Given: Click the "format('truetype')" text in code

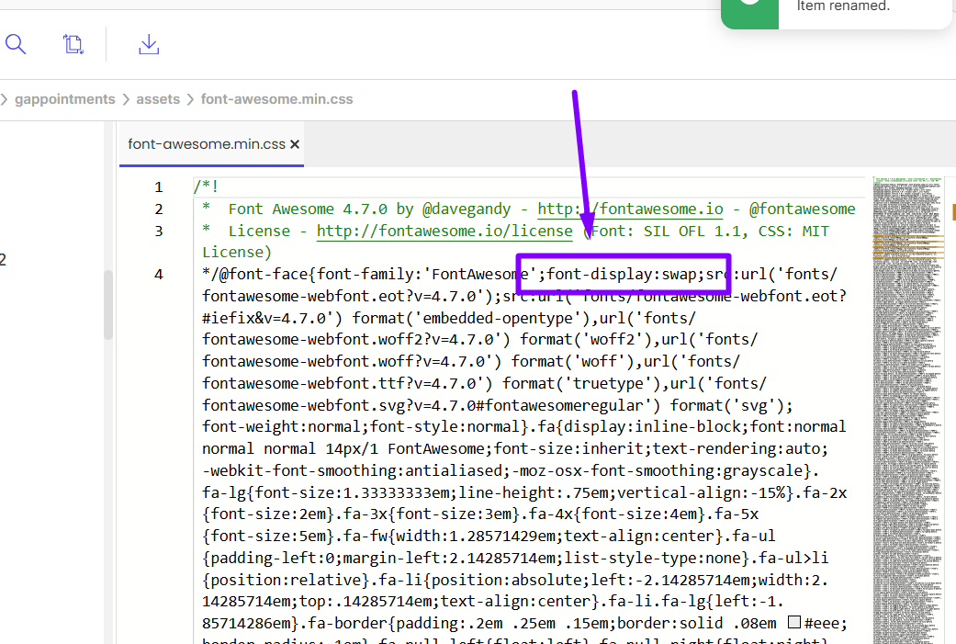Looking at the screenshot, I should (581, 384).
